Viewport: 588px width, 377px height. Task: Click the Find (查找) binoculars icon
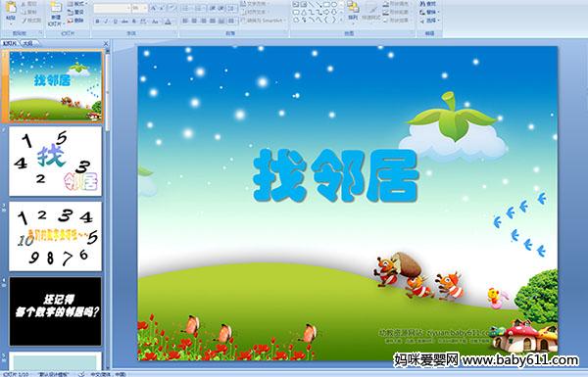click(x=423, y=4)
